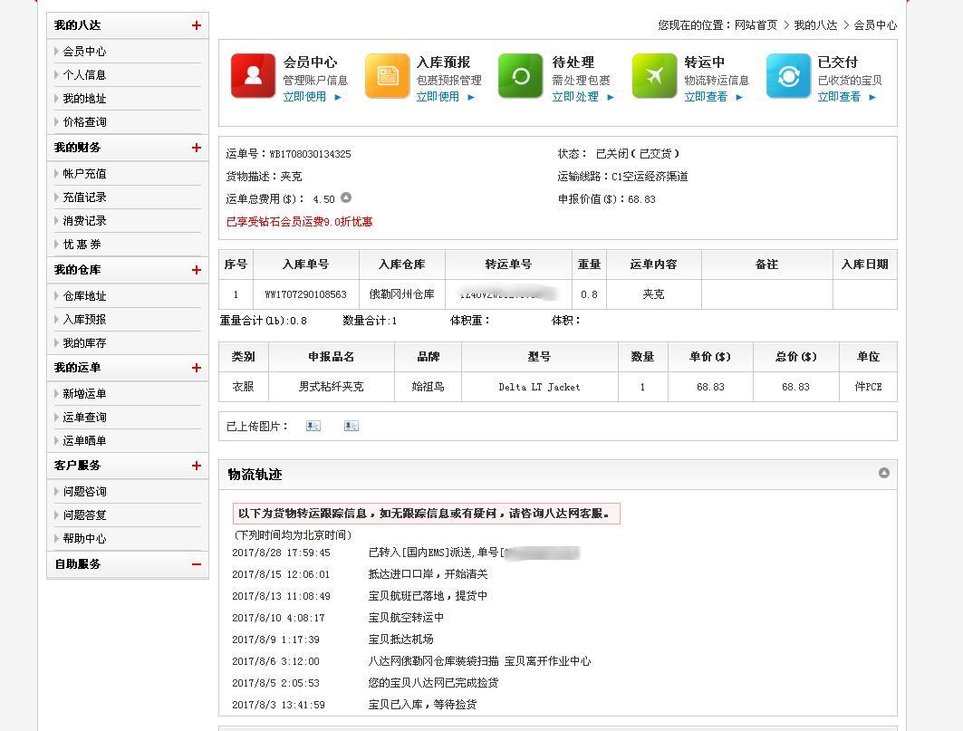This screenshot has width=963, height=731.
Task: Select 仓库地址 from the sidebar
Action: tap(84, 296)
